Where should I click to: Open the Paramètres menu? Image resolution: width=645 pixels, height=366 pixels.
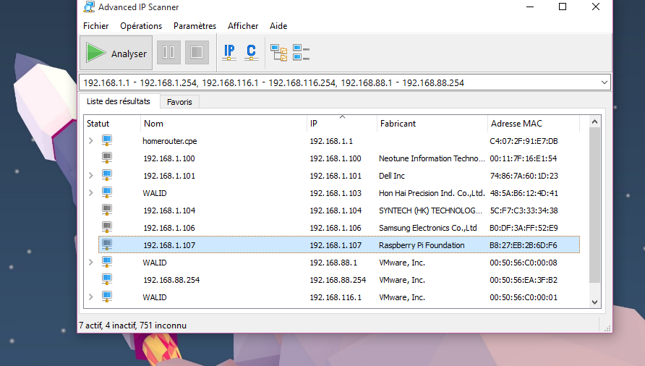point(195,26)
